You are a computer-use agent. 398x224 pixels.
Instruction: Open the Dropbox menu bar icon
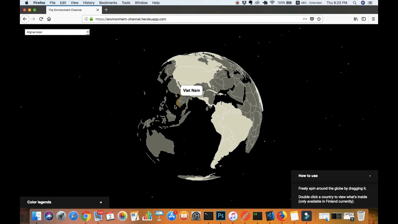(x=244, y=3)
